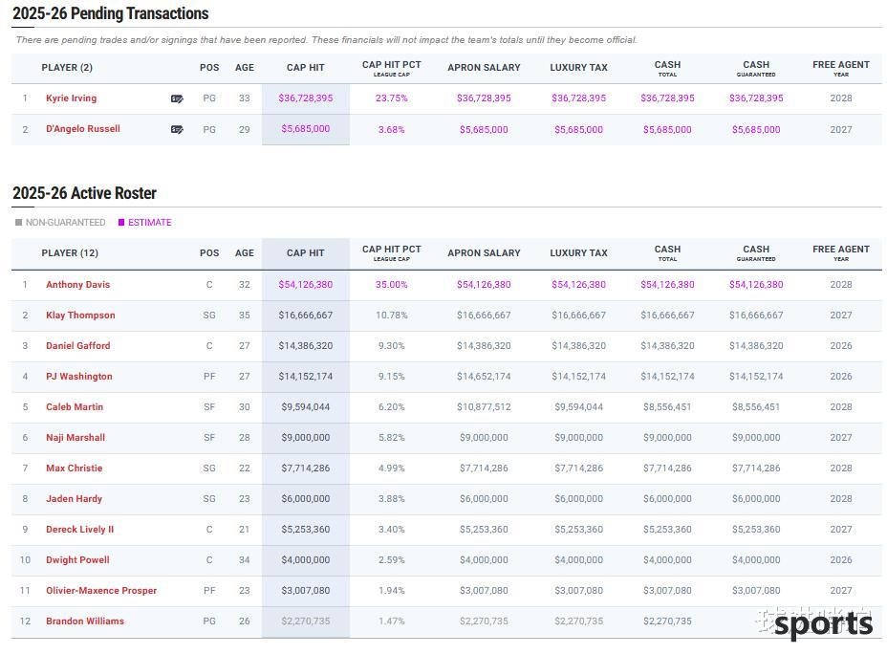Sort Active Roster by LUXURY TAX header
Image resolution: width=887 pixels, height=654 pixels.
pyautogui.click(x=578, y=252)
